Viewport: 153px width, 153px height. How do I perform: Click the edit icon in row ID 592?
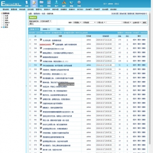pyautogui.click(x=41, y=74)
